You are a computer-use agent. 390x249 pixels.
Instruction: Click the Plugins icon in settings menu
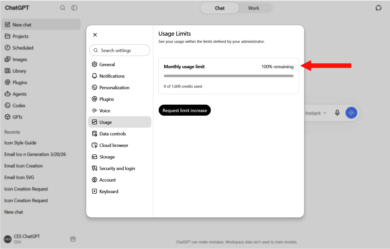click(94, 99)
